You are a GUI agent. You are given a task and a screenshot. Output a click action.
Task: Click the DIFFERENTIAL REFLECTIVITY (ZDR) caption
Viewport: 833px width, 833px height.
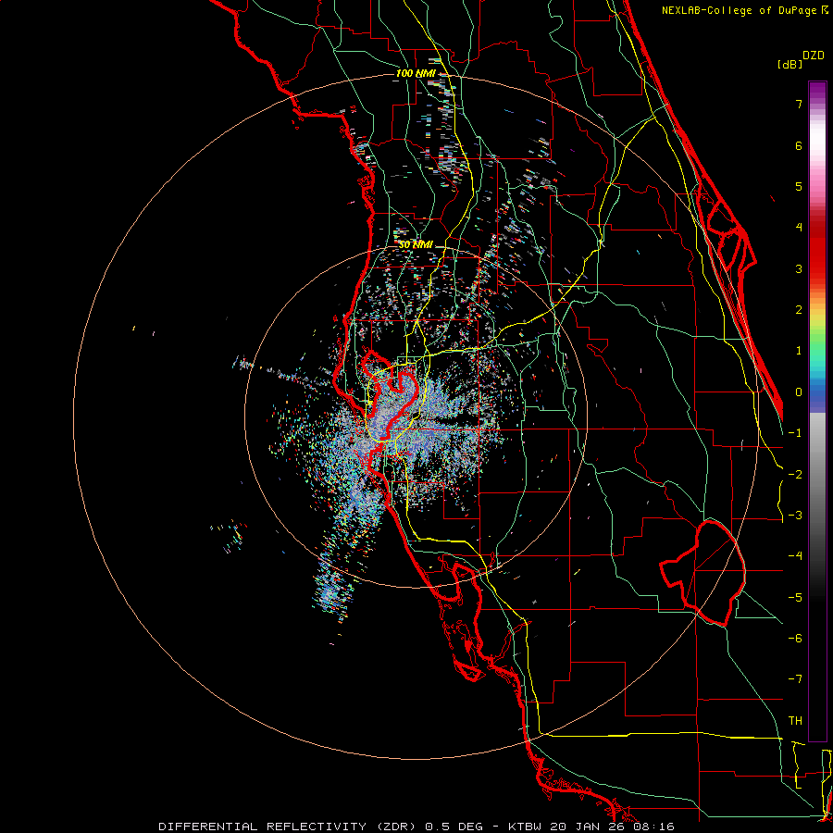(x=289, y=827)
